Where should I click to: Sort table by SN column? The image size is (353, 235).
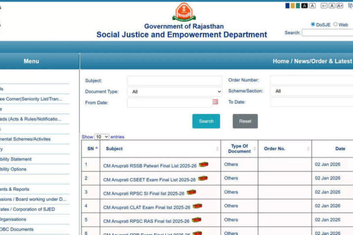[91, 149]
